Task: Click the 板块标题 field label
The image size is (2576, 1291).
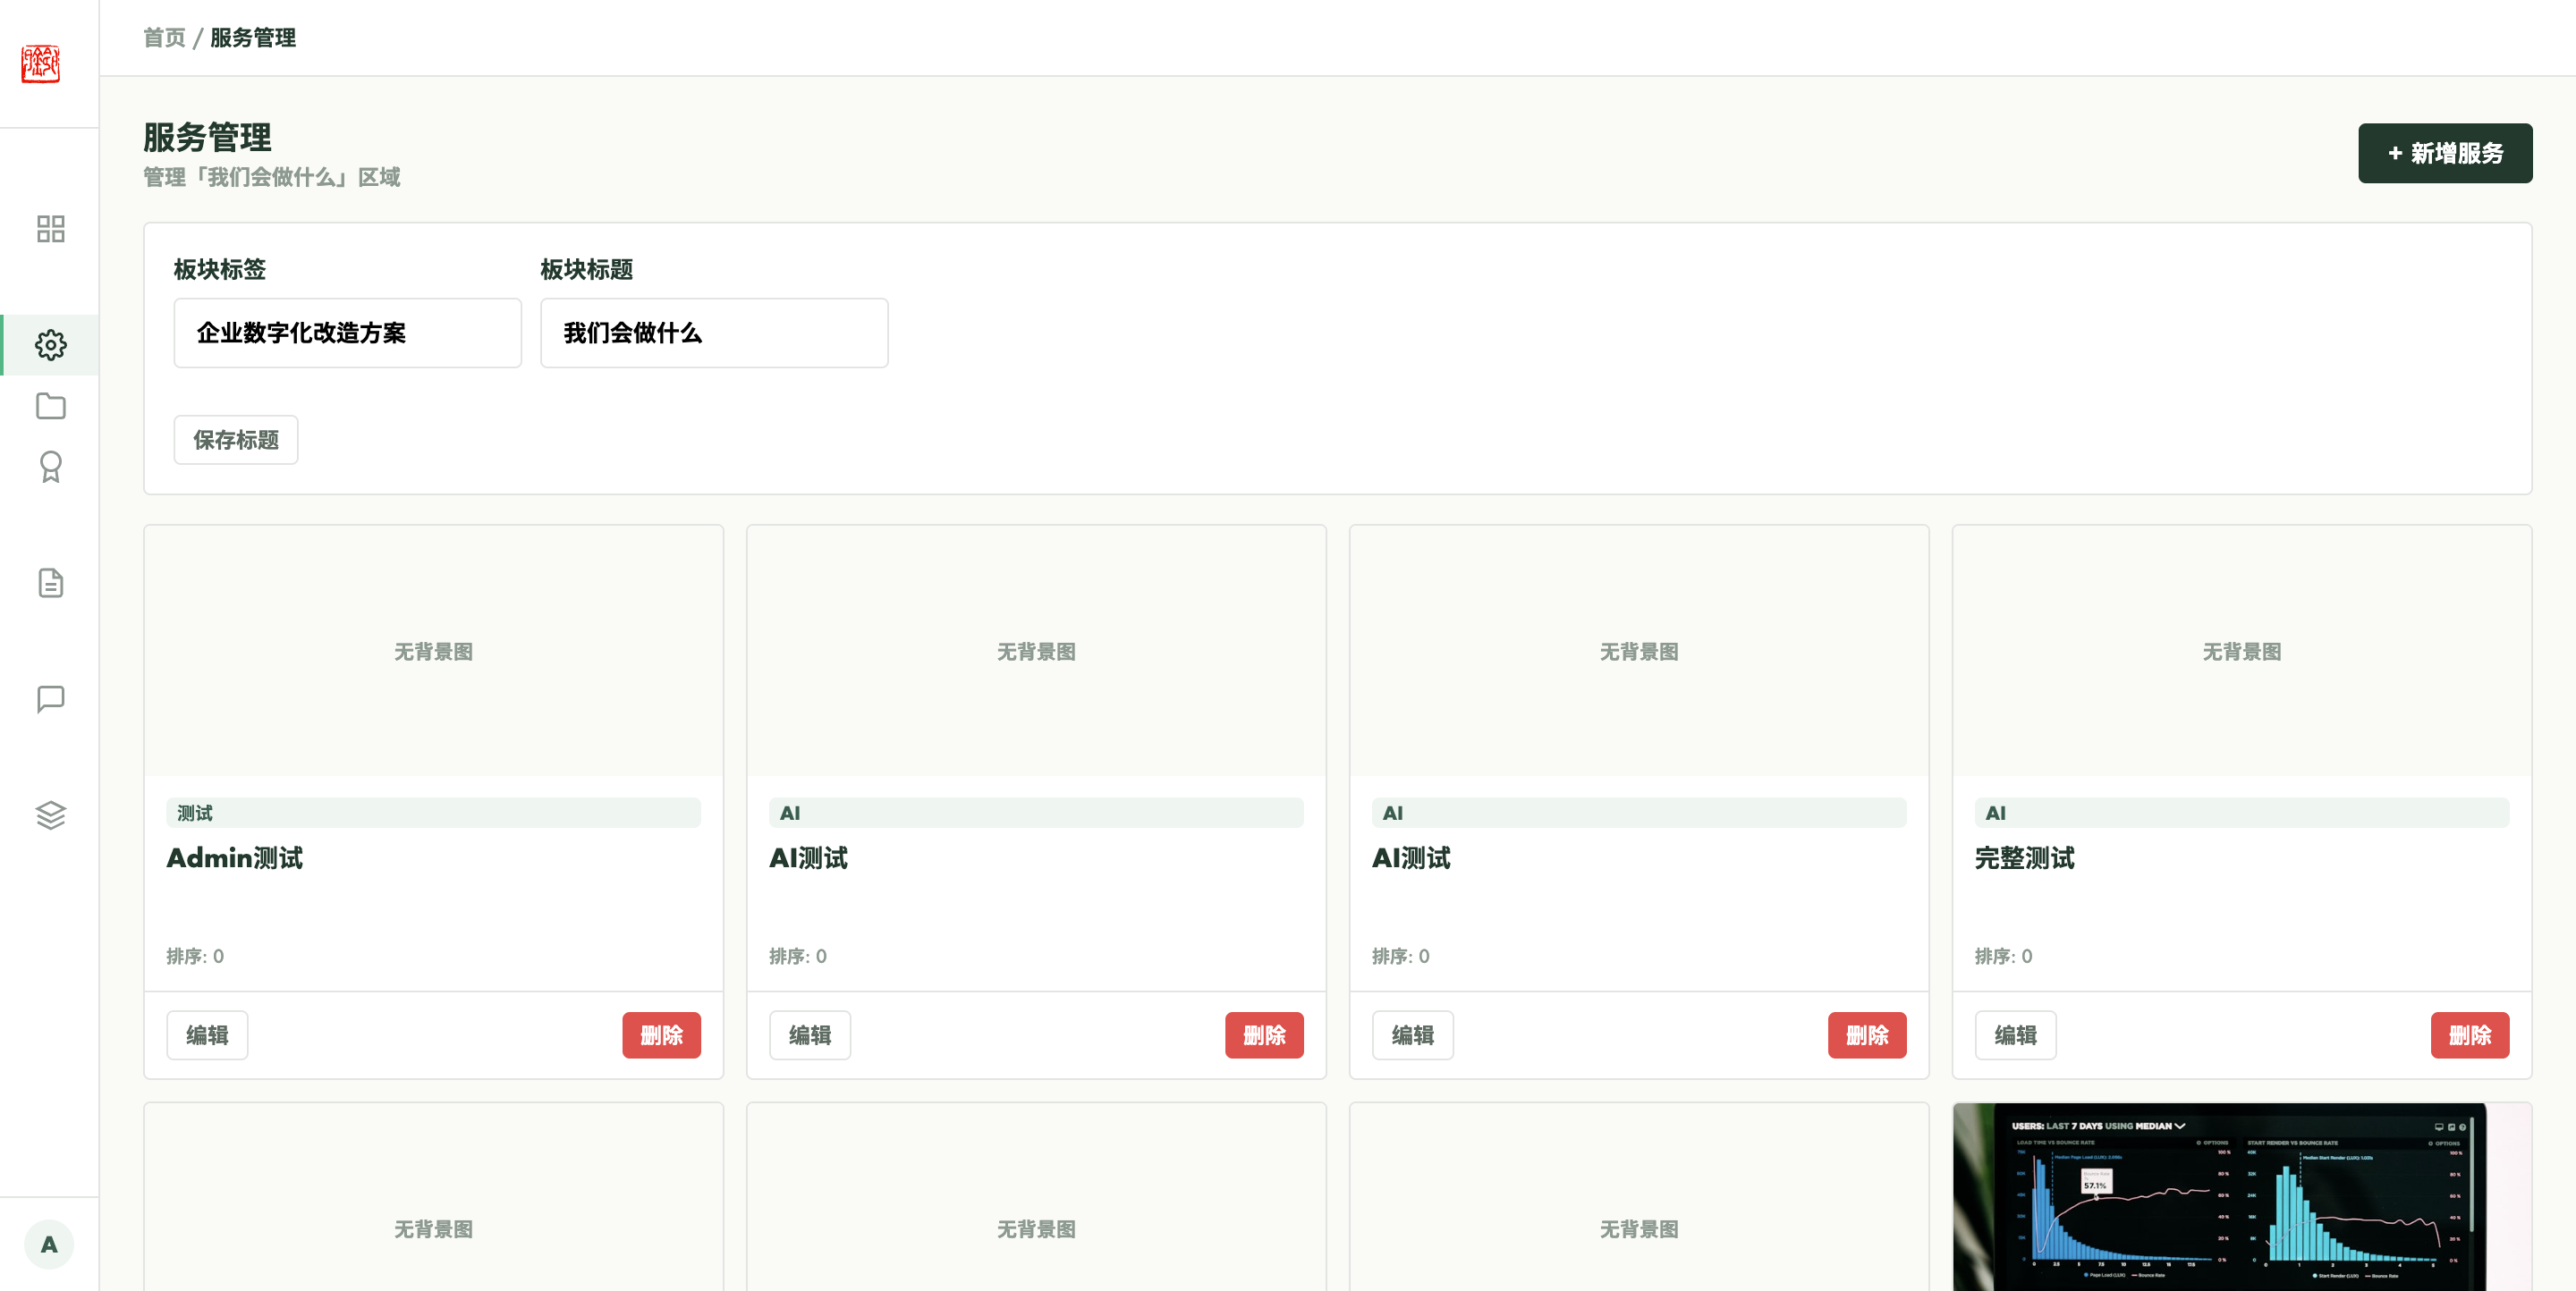Action: click(x=586, y=269)
